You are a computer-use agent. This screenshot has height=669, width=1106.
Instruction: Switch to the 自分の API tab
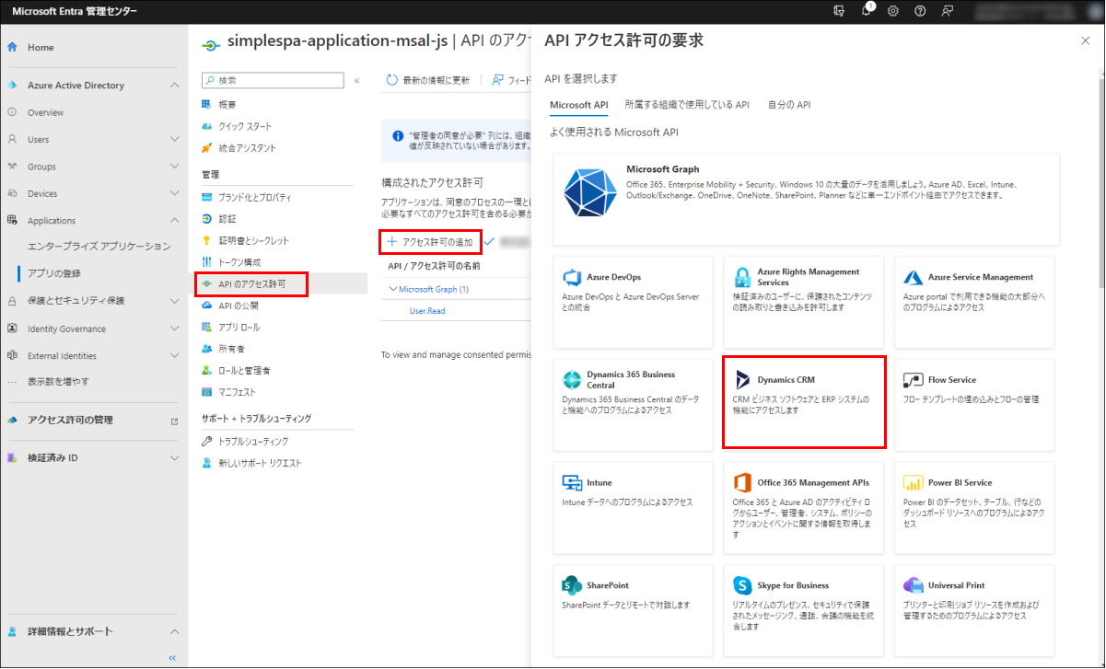(789, 105)
